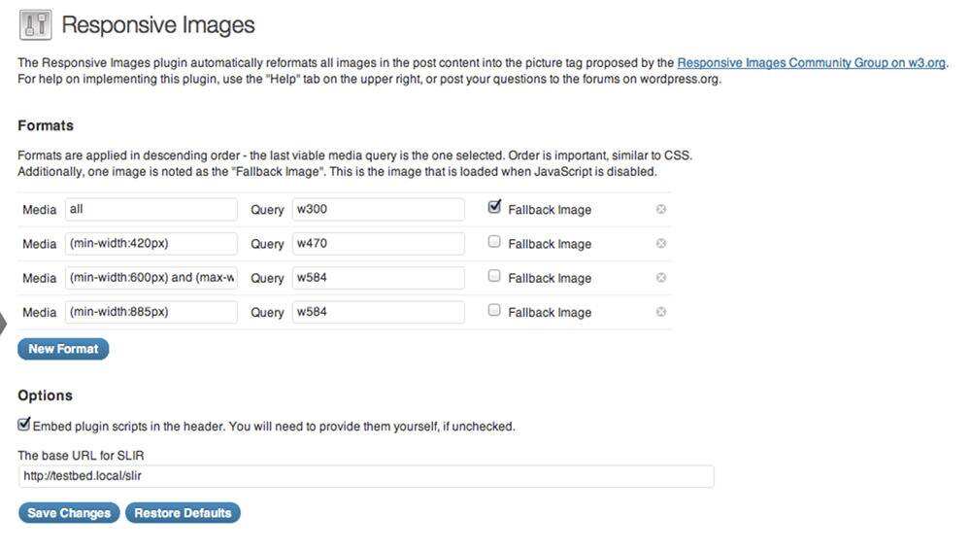Focus the Media field containing 'all'

pos(151,209)
